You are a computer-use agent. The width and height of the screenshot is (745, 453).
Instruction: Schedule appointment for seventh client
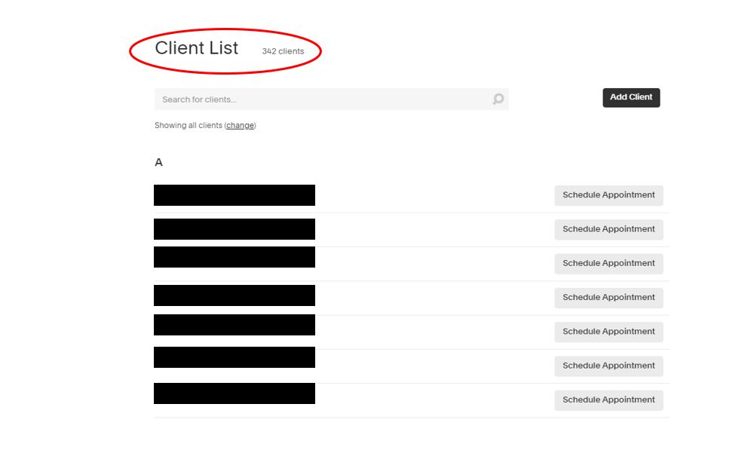click(x=609, y=400)
